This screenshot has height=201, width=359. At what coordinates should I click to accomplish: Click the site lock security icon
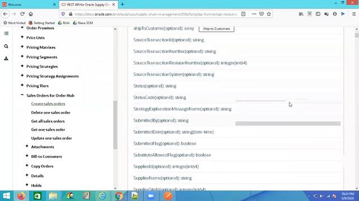71,14
